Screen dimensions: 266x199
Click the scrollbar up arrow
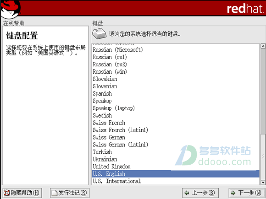[263, 46]
